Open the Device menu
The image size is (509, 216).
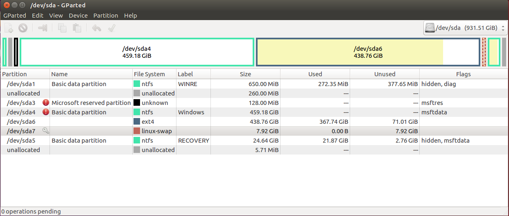pyautogui.click(x=78, y=16)
